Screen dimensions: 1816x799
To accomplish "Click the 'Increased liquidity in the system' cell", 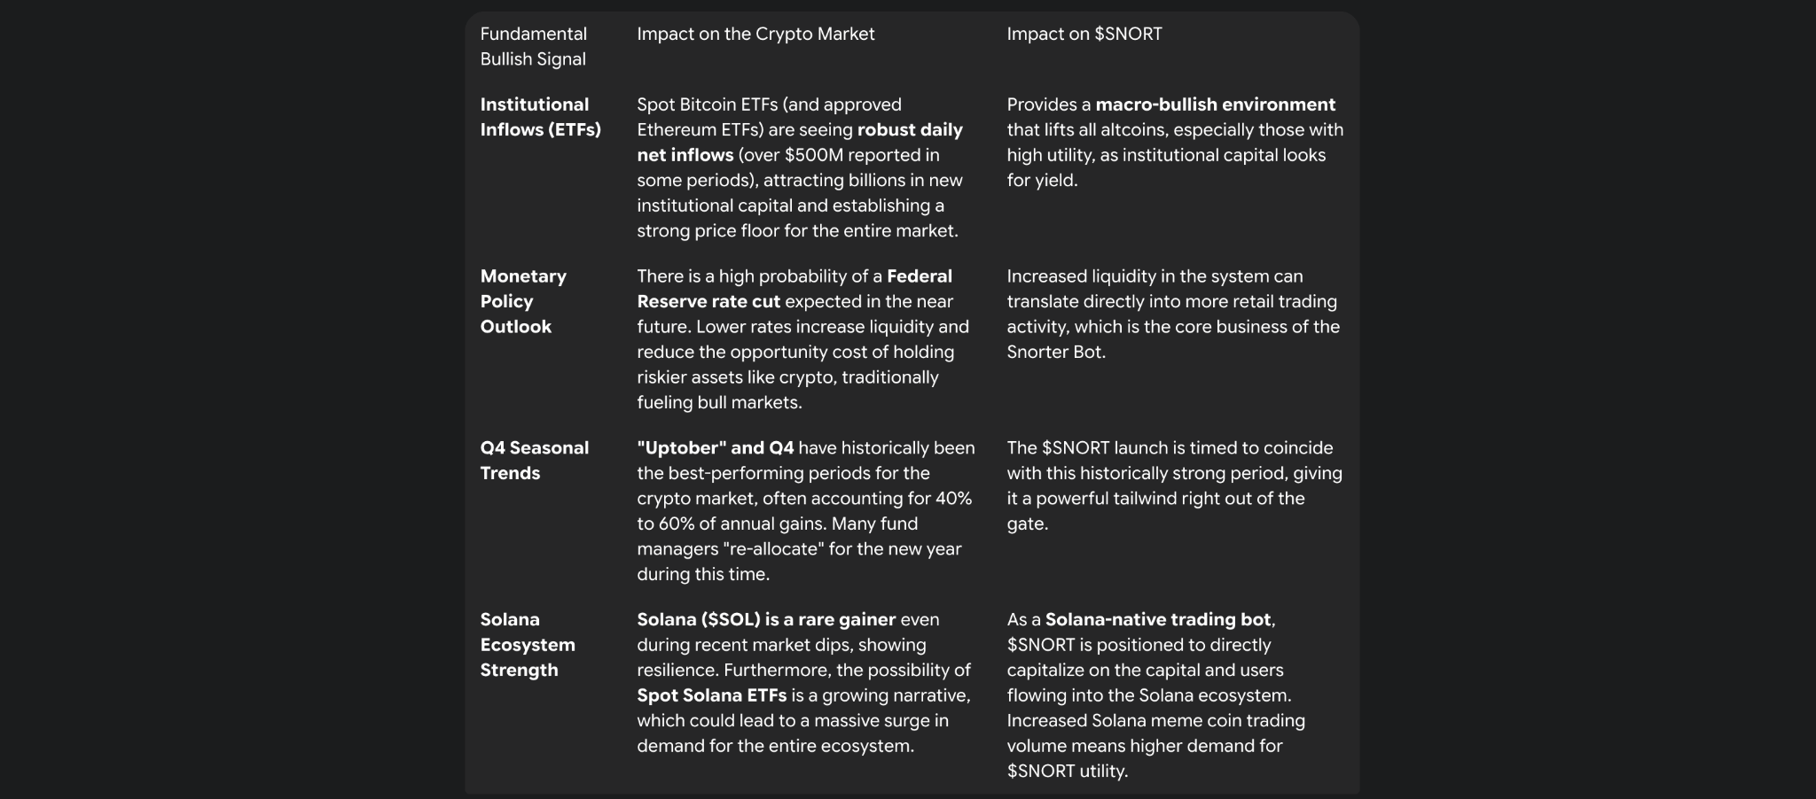I will 1172,314.
